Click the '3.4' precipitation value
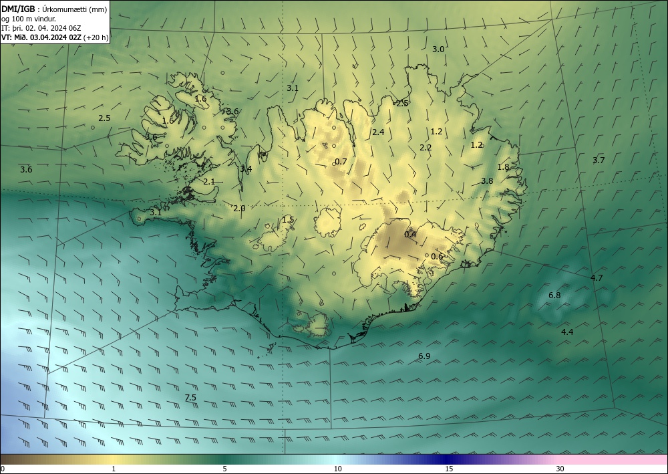 pos(246,168)
